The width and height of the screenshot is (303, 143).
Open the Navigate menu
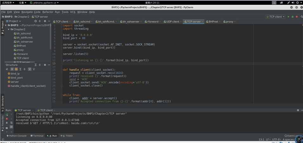27,12
